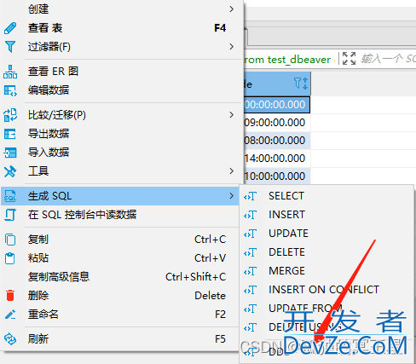This screenshot has width=416, height=364.
Task: Expand the 工具 submenu arrow
Action: pos(232,171)
